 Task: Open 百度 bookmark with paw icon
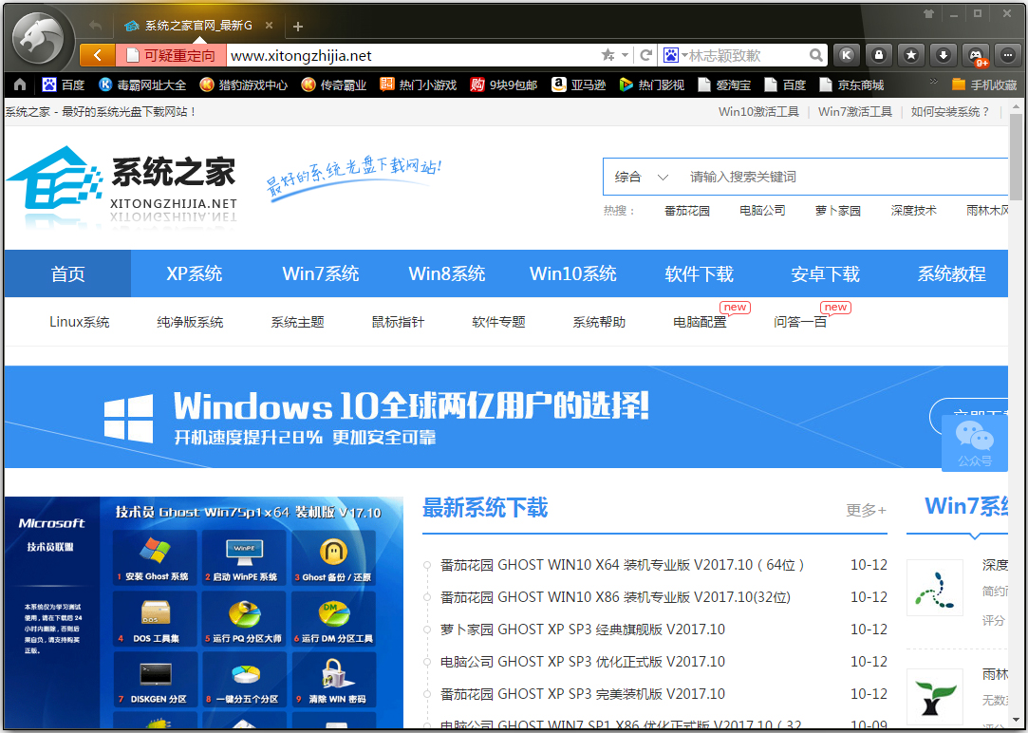[x=63, y=85]
